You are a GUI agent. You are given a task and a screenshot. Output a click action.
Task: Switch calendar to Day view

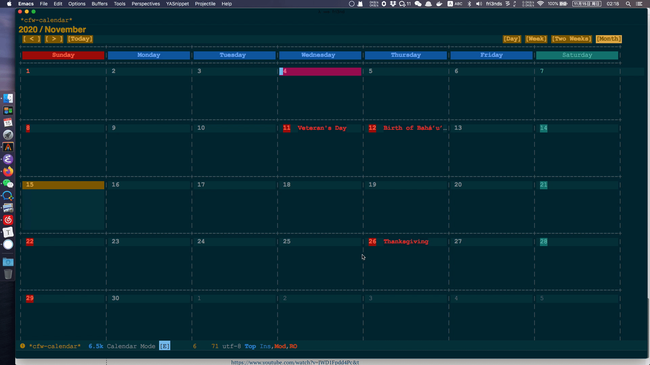tap(512, 39)
